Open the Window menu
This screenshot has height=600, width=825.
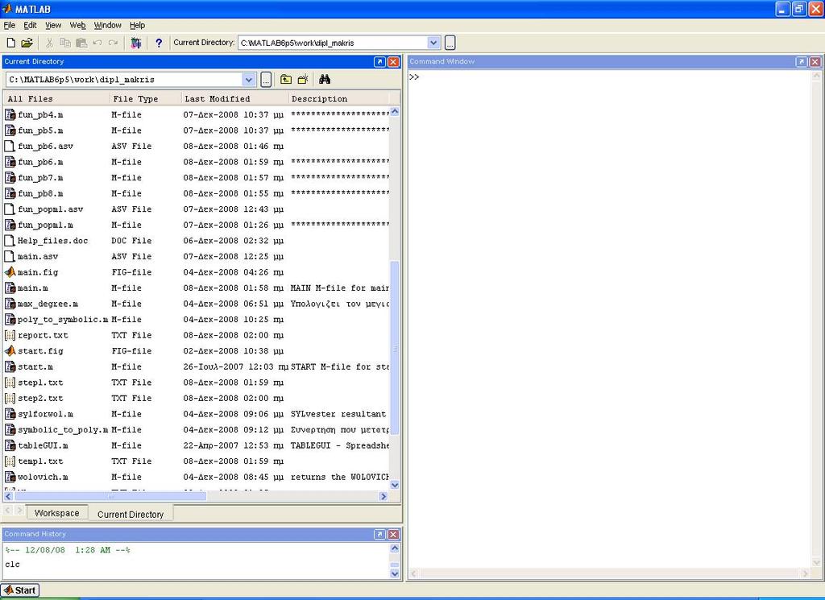(107, 25)
